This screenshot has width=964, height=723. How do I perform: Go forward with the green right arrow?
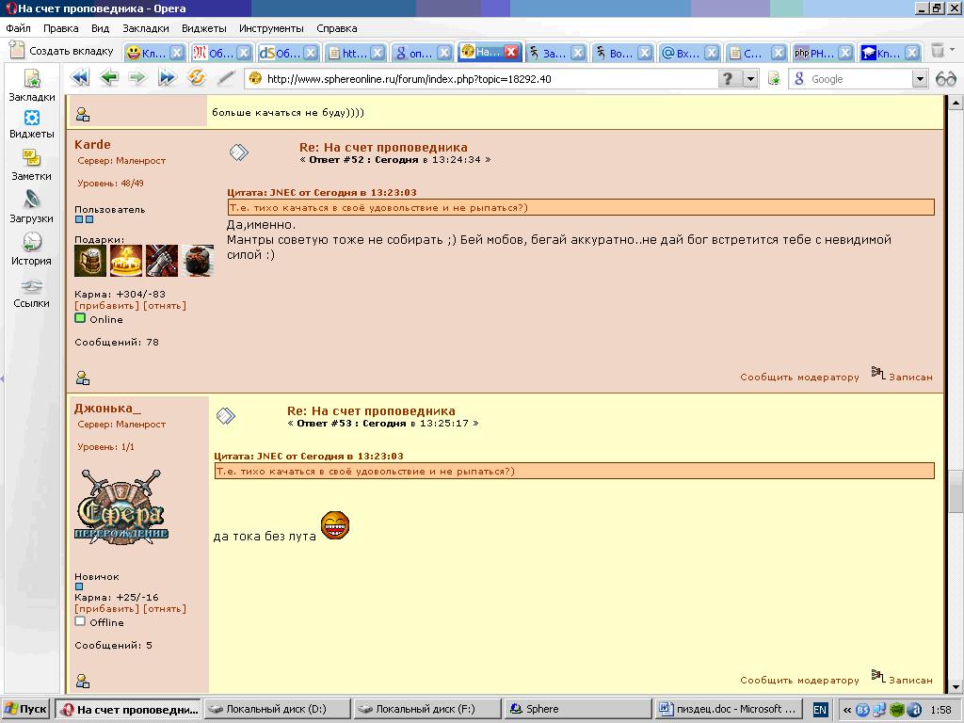point(137,78)
